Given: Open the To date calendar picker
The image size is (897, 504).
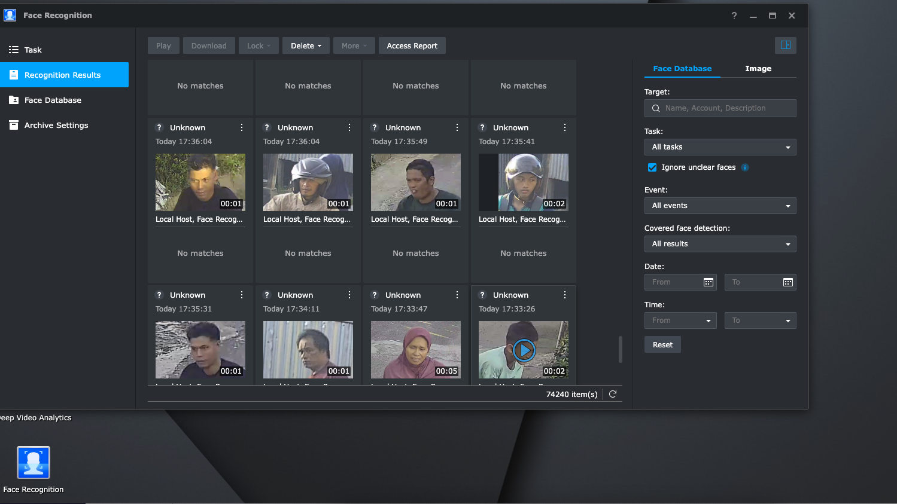Looking at the screenshot, I should point(788,282).
